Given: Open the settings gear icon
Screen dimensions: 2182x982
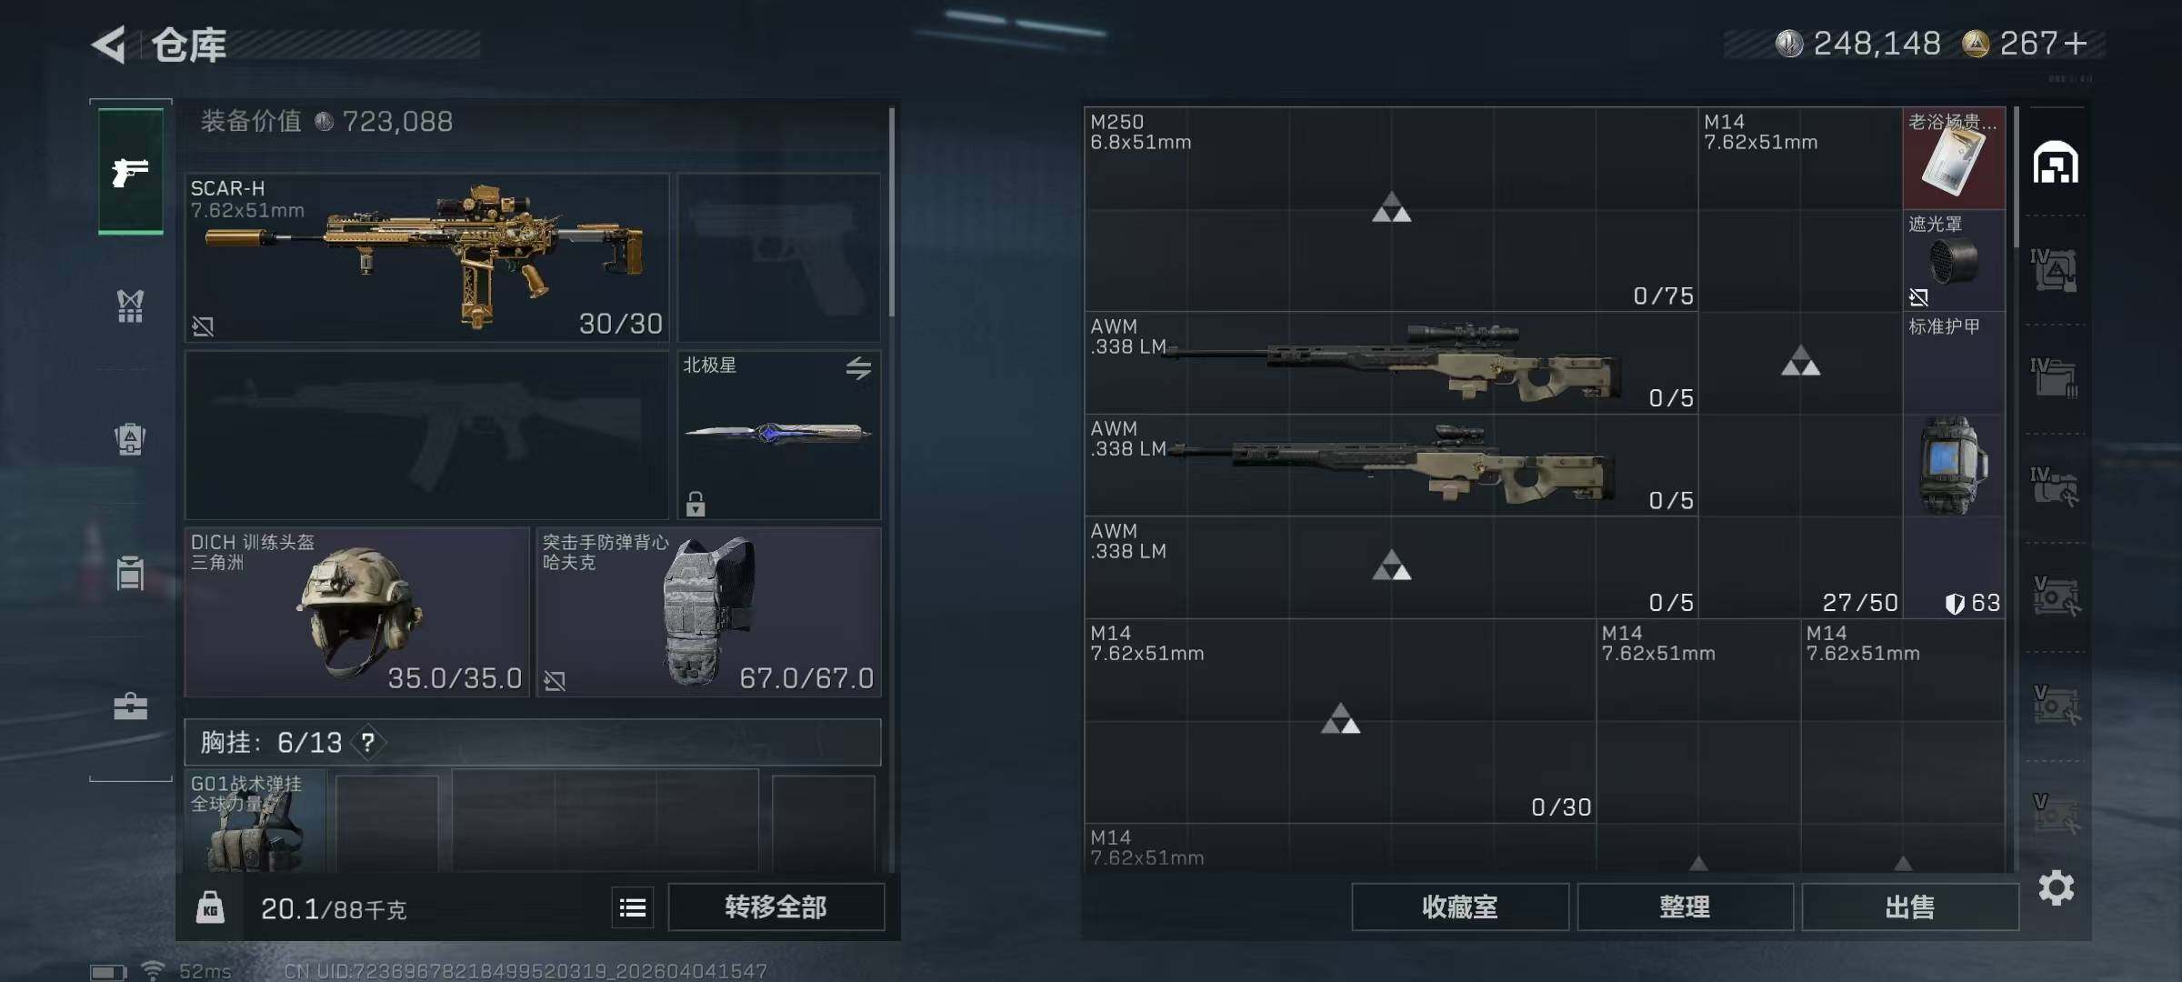Looking at the screenshot, I should tap(2056, 887).
